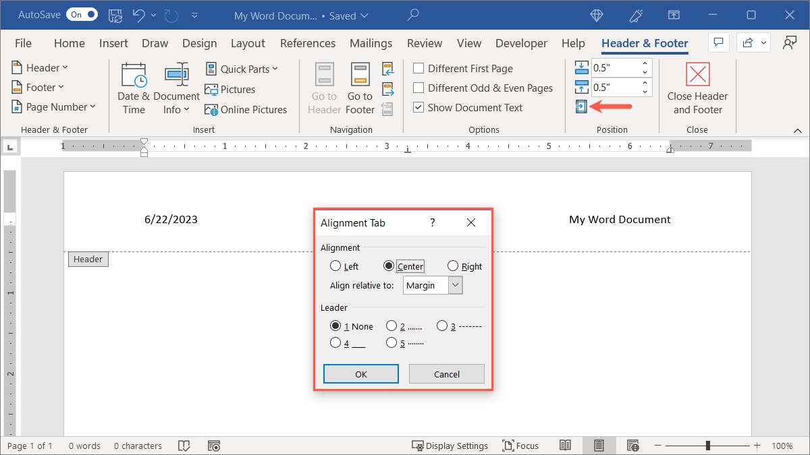
Task: Enable Different First Page
Action: (x=418, y=68)
